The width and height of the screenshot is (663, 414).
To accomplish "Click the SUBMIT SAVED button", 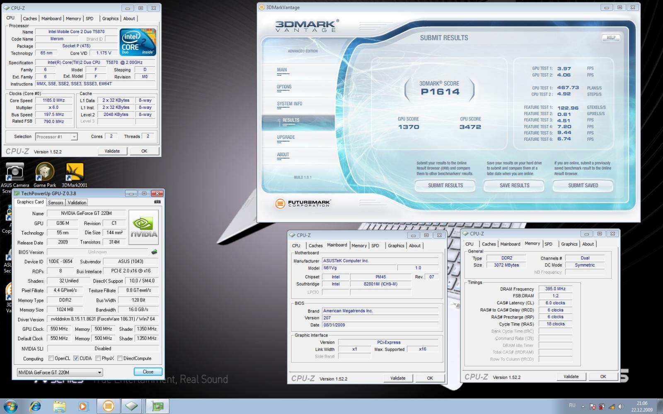I will 583,186.
